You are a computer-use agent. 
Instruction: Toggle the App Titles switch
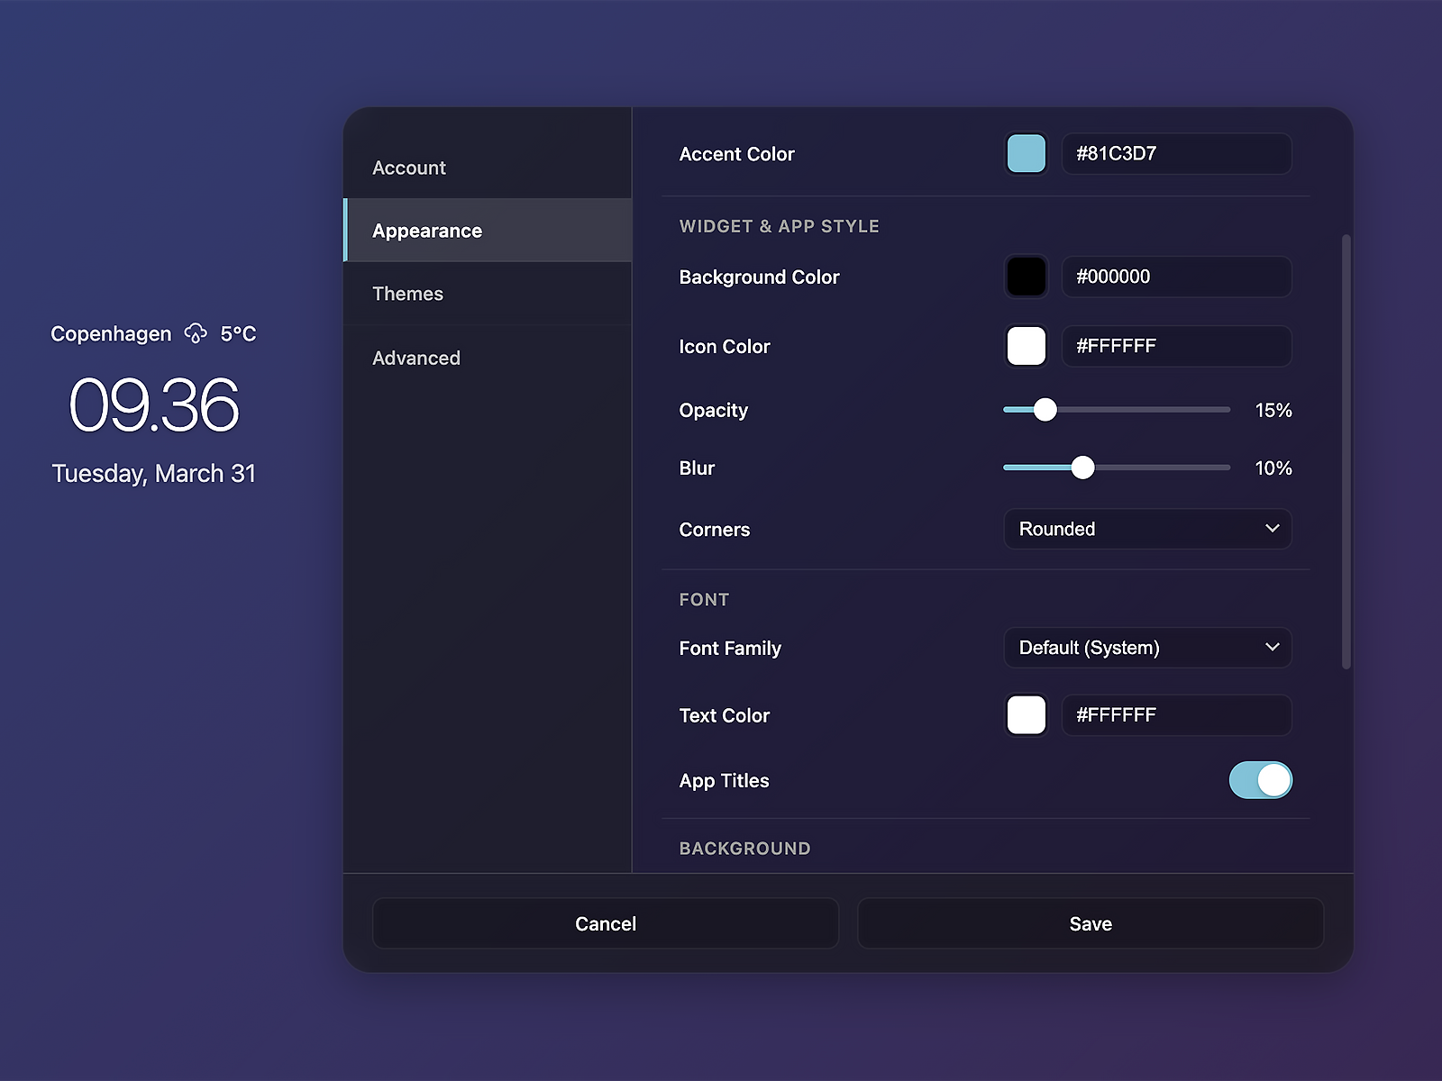(1260, 780)
